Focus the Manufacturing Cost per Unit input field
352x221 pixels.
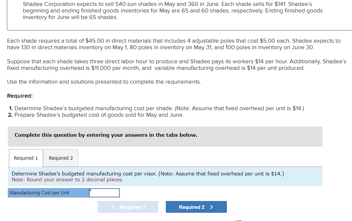104,193
